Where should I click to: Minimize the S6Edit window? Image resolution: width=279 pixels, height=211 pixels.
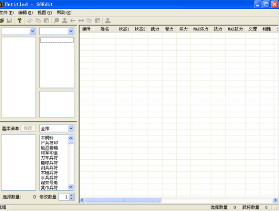(258, 4)
